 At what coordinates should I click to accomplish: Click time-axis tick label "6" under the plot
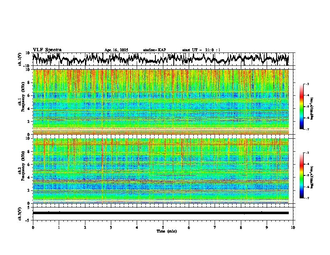pos(189,227)
